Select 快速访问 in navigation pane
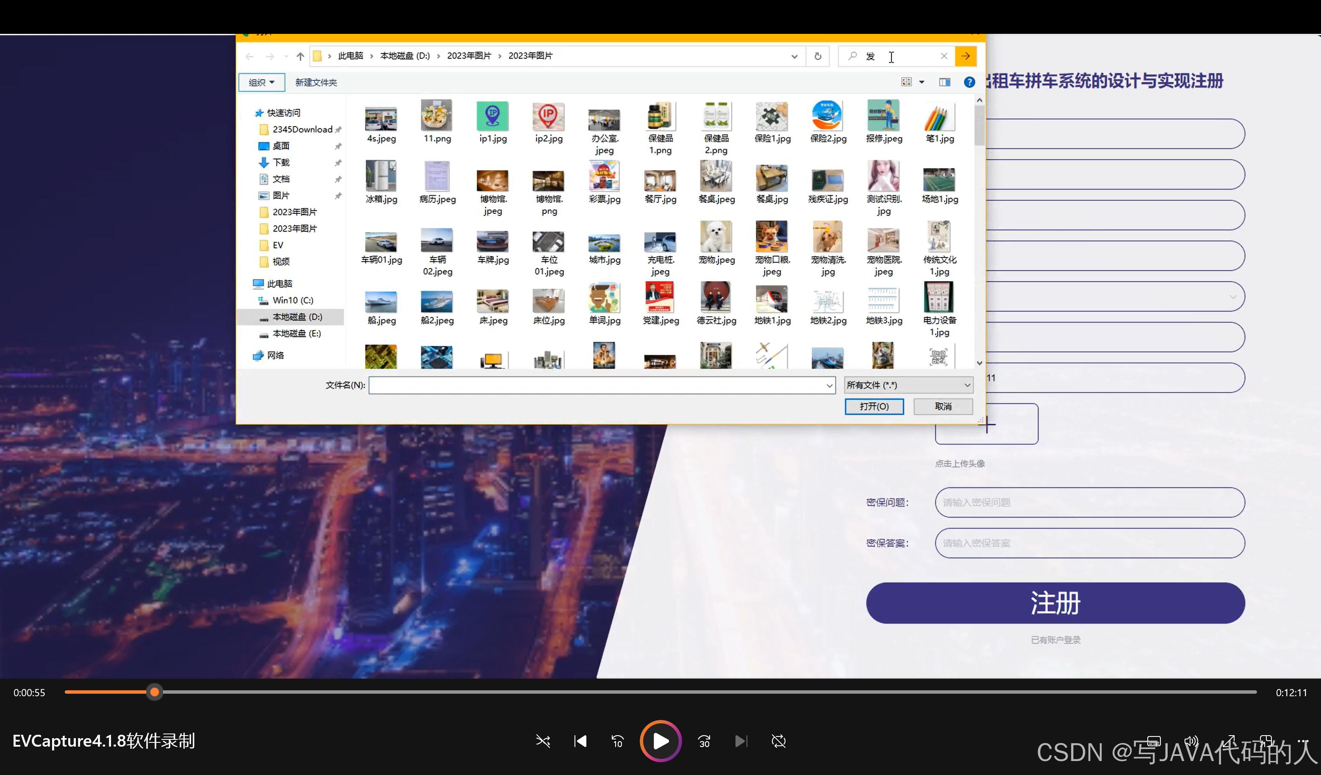The image size is (1321, 775). (283, 113)
